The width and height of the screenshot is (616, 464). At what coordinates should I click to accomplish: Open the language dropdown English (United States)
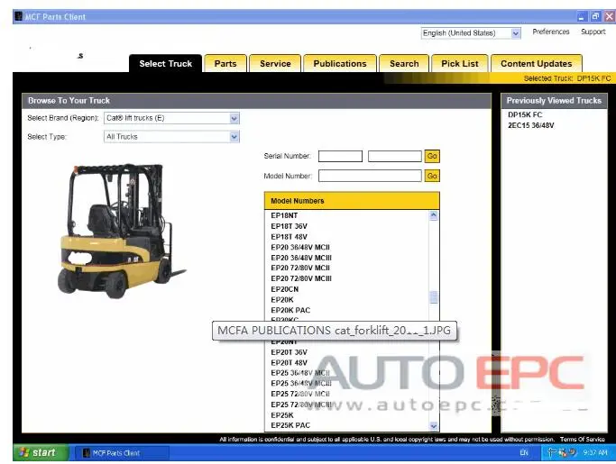471,33
